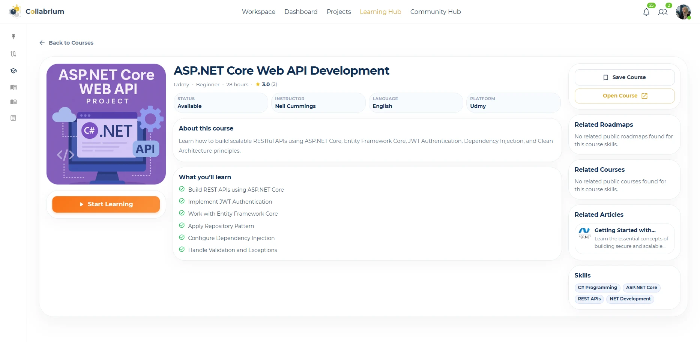The image size is (700, 342).
Task: Click the 3.0 rating value
Action: click(266, 84)
